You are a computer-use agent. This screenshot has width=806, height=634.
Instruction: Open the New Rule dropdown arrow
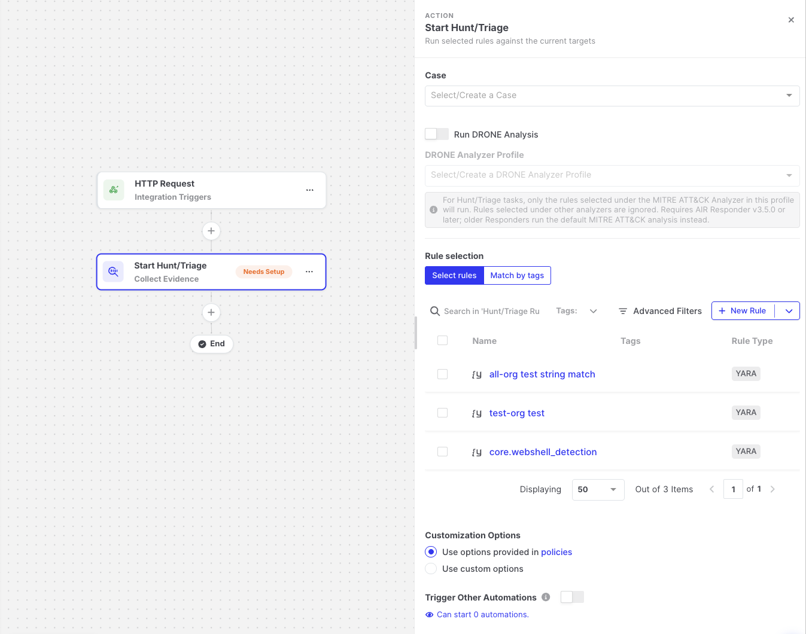(789, 311)
